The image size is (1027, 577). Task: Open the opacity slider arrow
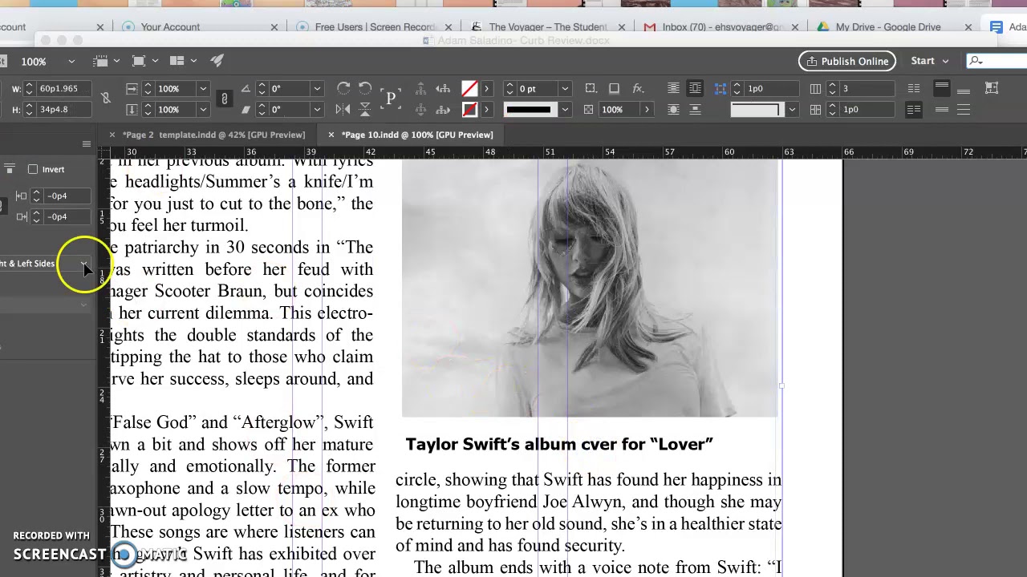pos(647,109)
